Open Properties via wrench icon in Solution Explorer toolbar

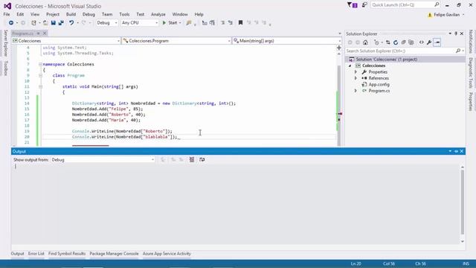coord(429,42)
